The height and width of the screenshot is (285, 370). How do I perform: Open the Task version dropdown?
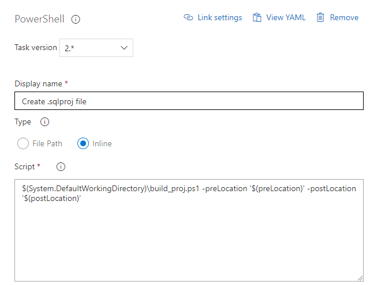pos(96,48)
